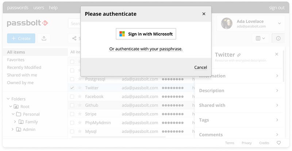Select Recently Modified filter
The height and width of the screenshot is (151, 292).
24,67
